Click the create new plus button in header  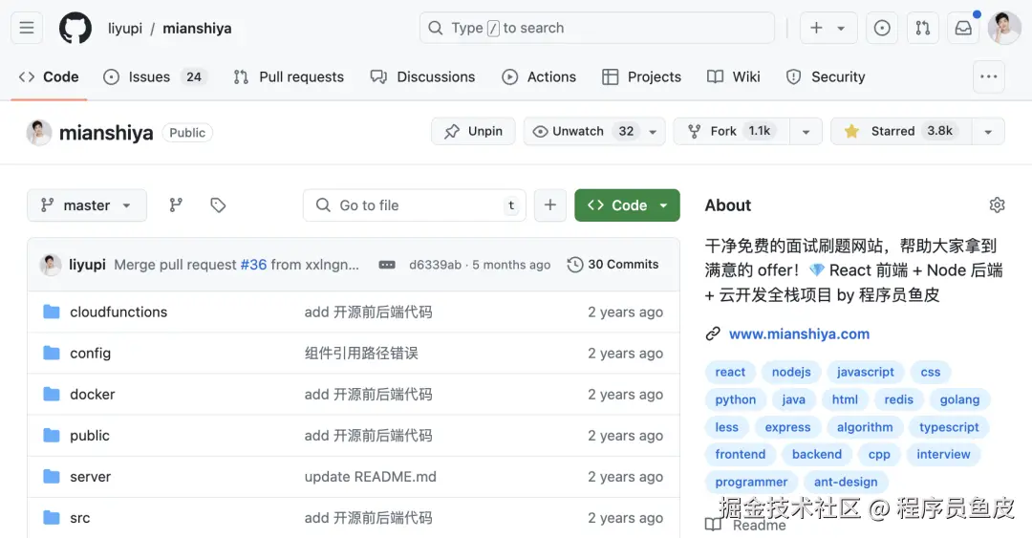[828, 28]
